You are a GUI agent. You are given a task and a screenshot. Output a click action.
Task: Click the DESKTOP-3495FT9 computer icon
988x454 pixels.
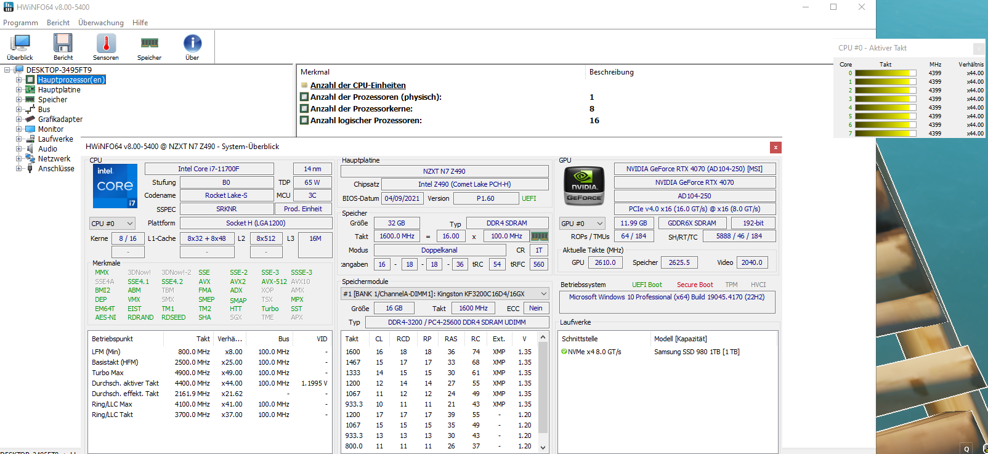tap(19, 70)
